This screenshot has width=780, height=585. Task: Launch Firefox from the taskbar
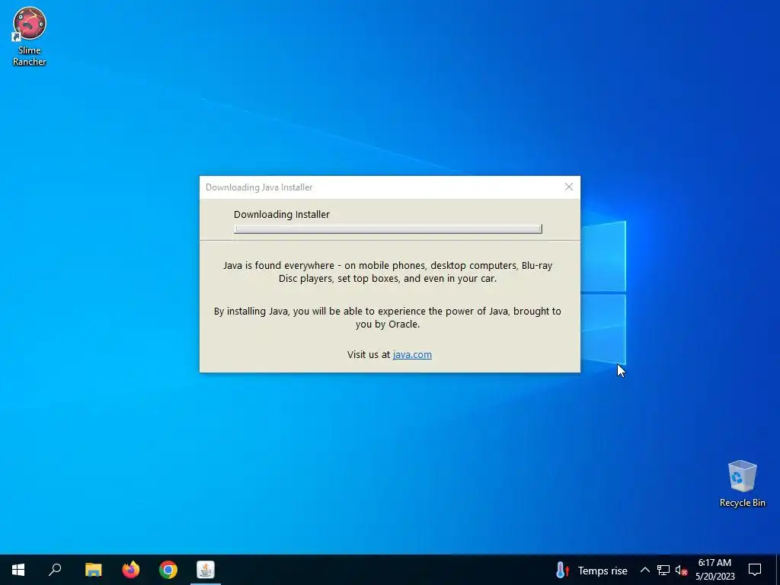(x=131, y=570)
